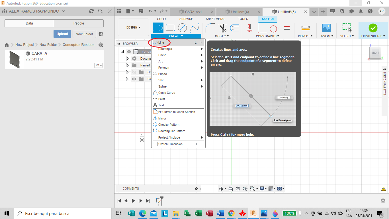Image resolution: width=389 pixels, height=219 pixels.
Task: Select the 2-Point Rectangle toolbar icon
Action: 170,28
